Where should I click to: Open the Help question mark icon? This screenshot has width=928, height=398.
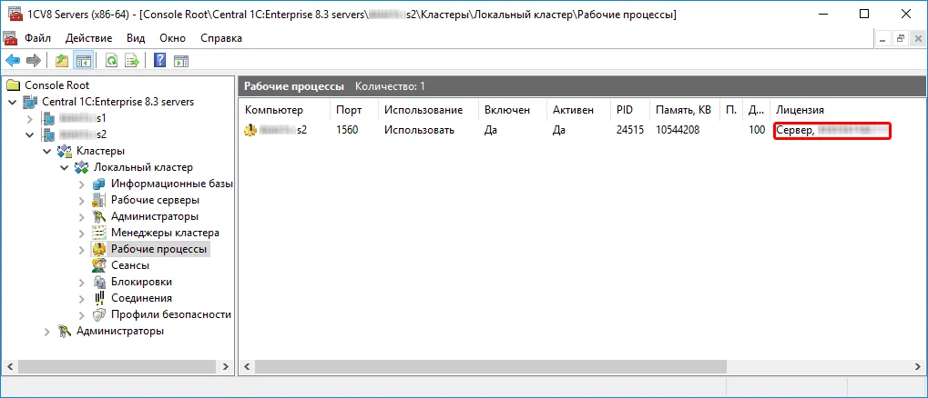pos(159,60)
